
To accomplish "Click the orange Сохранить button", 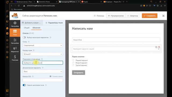I will click(150, 16).
